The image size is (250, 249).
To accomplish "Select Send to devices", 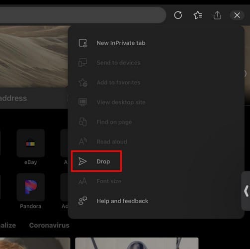I will coord(118,63).
